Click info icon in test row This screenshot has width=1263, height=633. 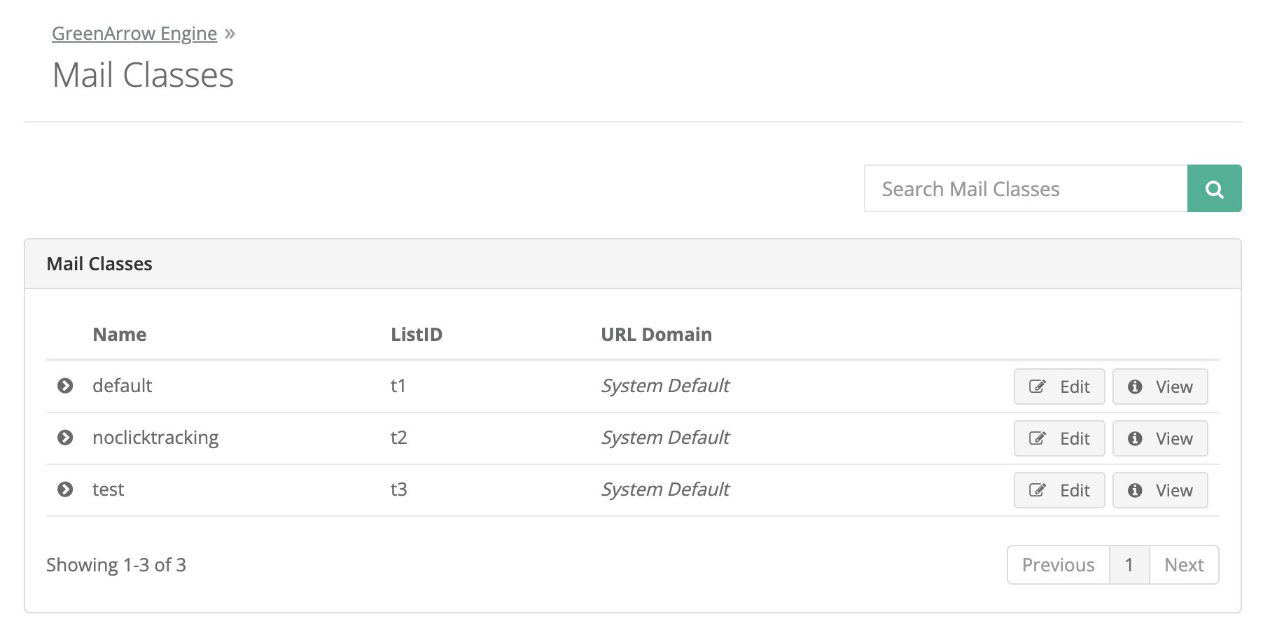pyautogui.click(x=1135, y=490)
